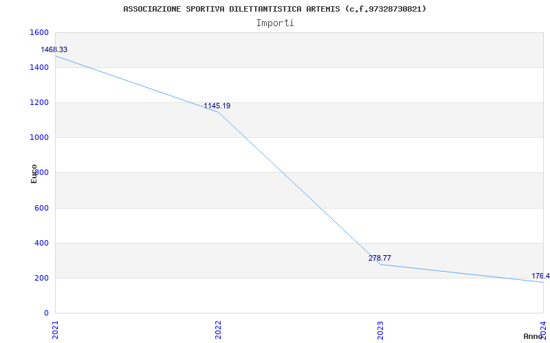Click the 400 y-axis tick
Screen dimensions: 550x343
[41, 243]
